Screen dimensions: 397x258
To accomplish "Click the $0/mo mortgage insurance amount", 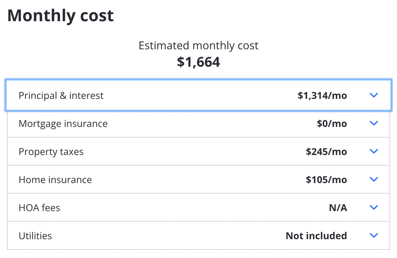I will click(x=332, y=124).
